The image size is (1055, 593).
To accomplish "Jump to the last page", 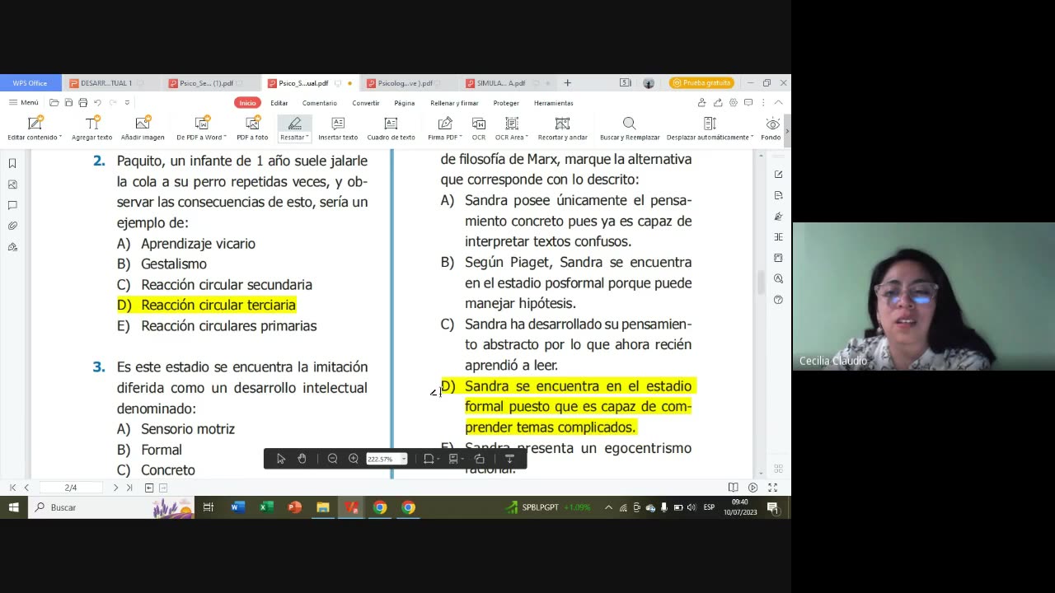I will pos(129,488).
